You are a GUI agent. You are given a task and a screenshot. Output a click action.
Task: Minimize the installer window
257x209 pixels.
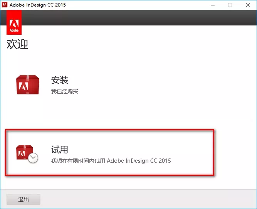212,5
